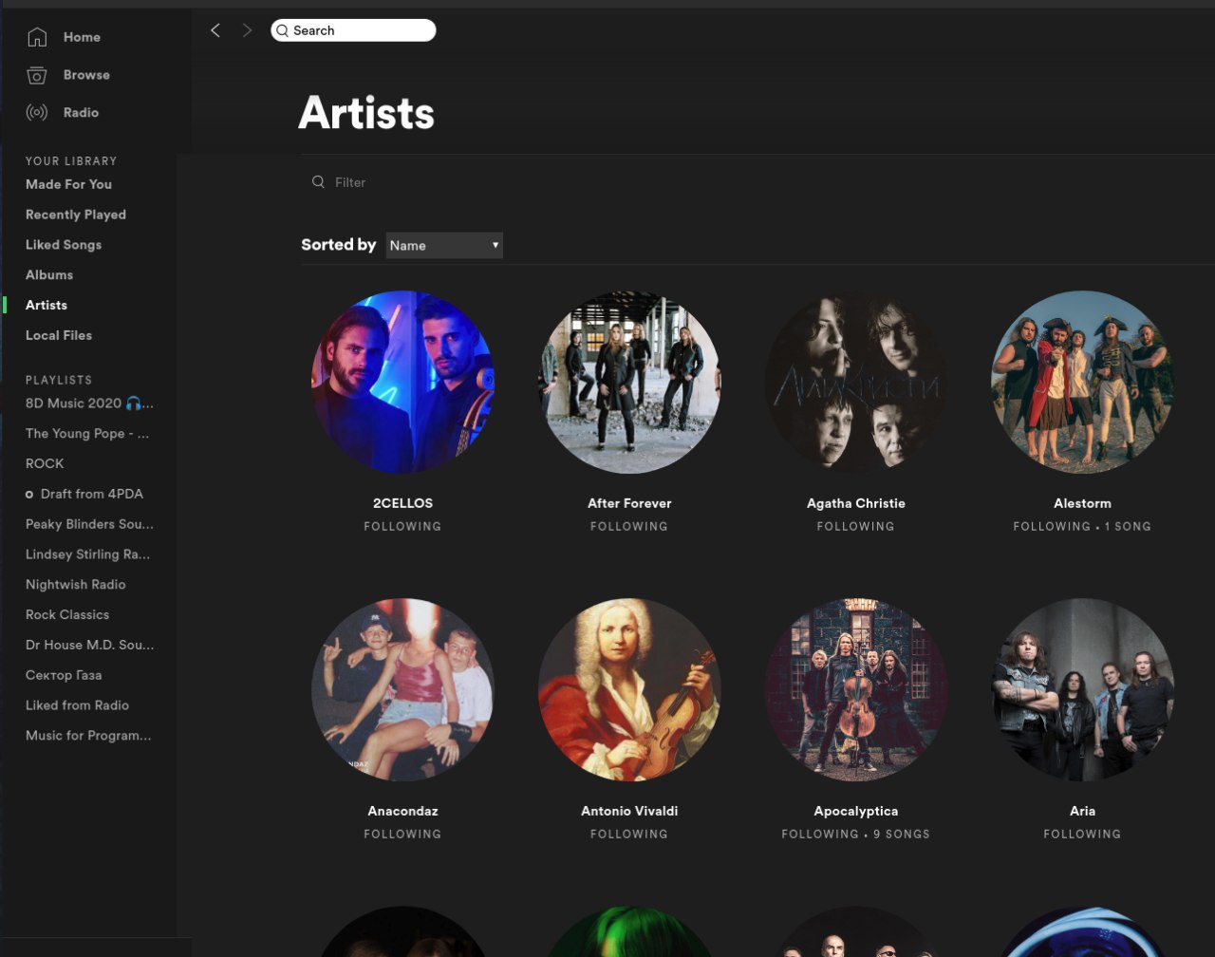Image resolution: width=1215 pixels, height=957 pixels.
Task: Open the Agatha Christie artist photo
Action: point(856,382)
